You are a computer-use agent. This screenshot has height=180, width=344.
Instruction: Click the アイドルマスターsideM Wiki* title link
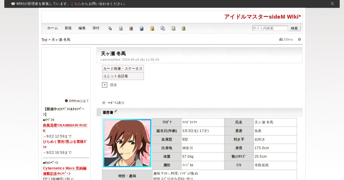[263, 17]
